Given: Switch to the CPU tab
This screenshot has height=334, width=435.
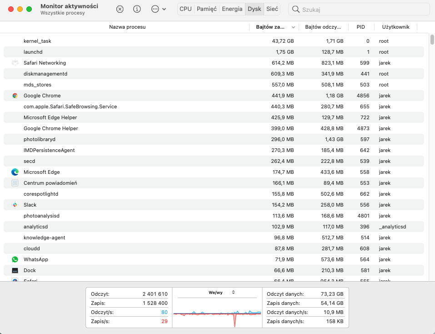Looking at the screenshot, I should click(185, 9).
